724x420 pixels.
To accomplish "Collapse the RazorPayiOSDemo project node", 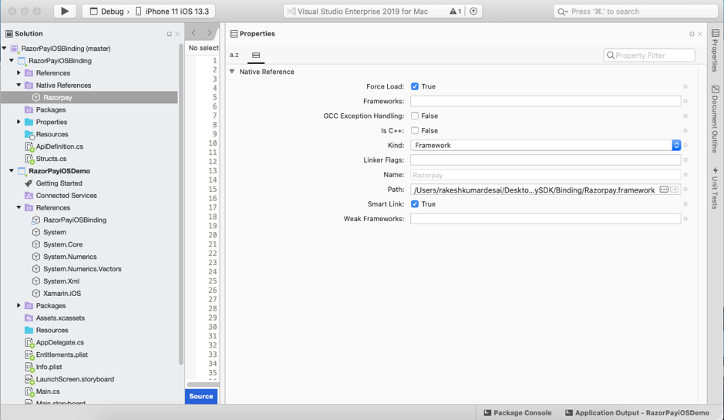I will (x=12, y=171).
